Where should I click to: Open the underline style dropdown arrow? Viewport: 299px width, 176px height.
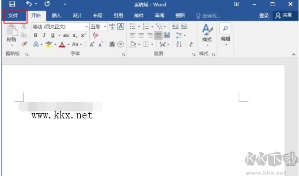point(59,35)
